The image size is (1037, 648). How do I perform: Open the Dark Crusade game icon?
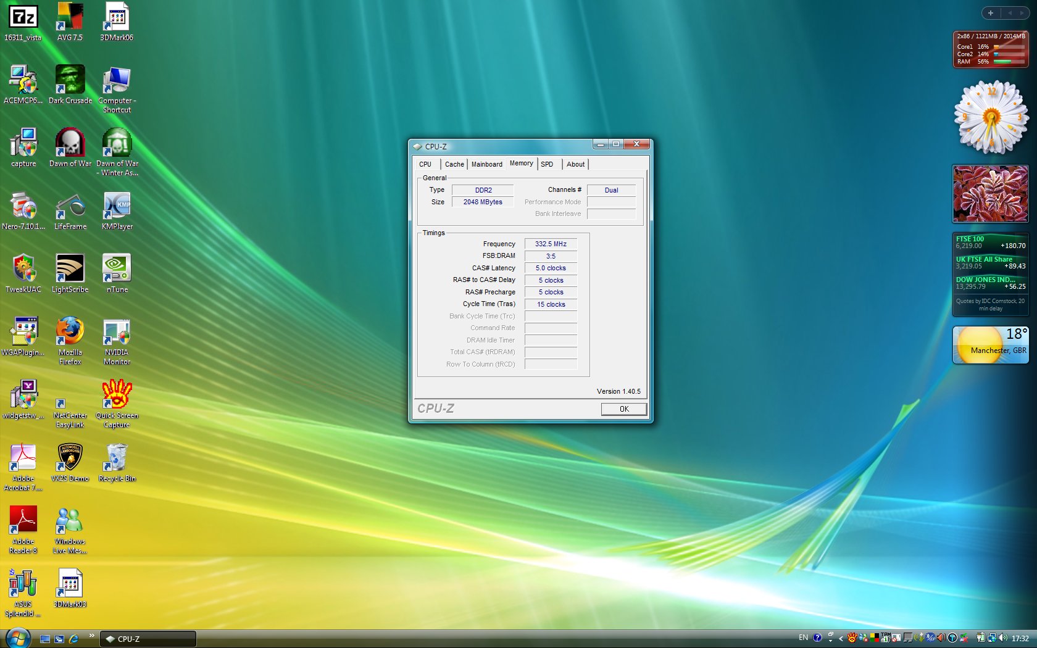pyautogui.click(x=70, y=81)
